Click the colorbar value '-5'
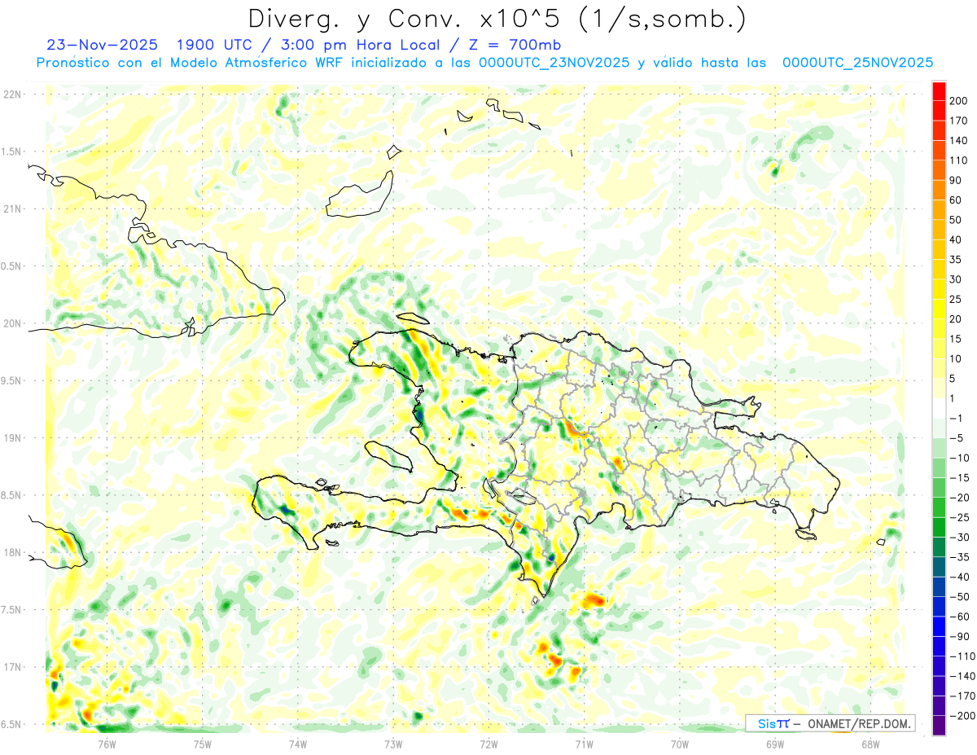The width and height of the screenshot is (977, 755). 957,438
